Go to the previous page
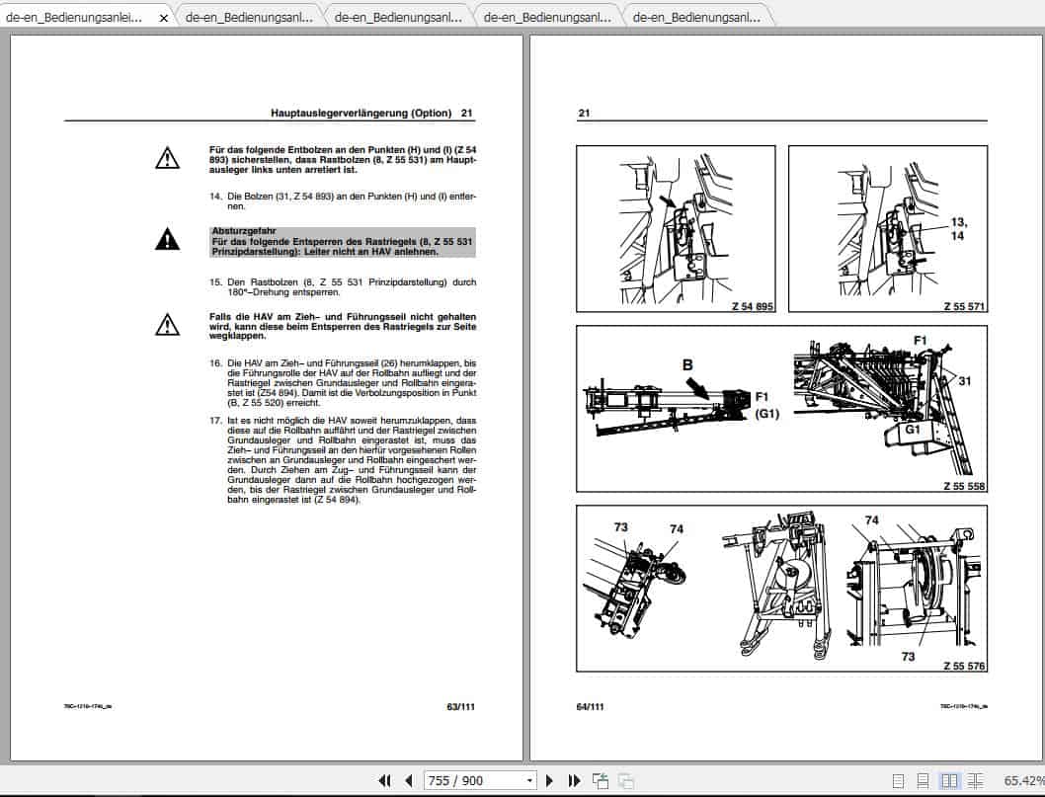This screenshot has width=1045, height=797. click(x=409, y=780)
